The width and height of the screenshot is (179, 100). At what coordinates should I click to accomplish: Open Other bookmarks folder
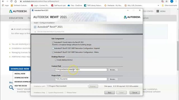[169, 6]
